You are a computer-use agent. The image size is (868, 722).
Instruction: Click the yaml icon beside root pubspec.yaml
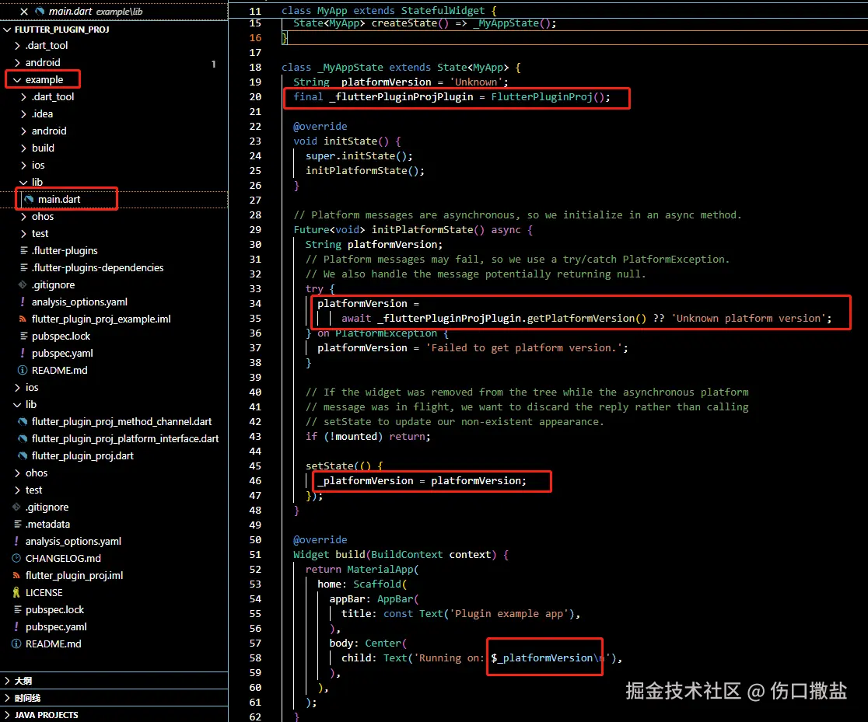[16, 627]
